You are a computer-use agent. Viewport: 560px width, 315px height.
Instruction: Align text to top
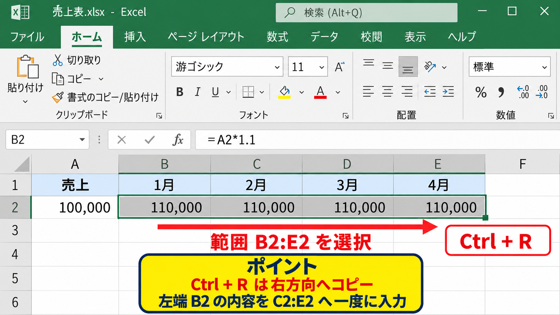pyautogui.click(x=369, y=63)
